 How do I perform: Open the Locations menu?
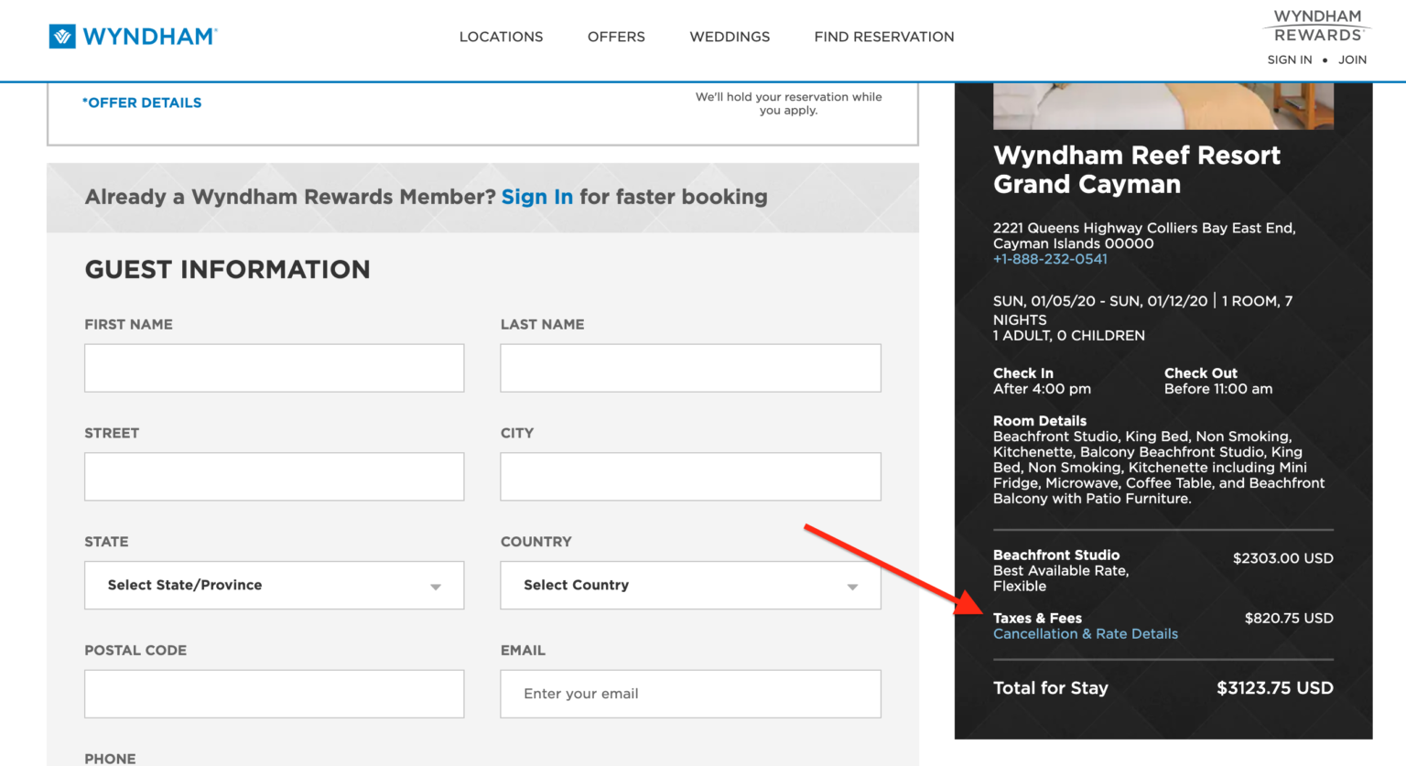(501, 37)
